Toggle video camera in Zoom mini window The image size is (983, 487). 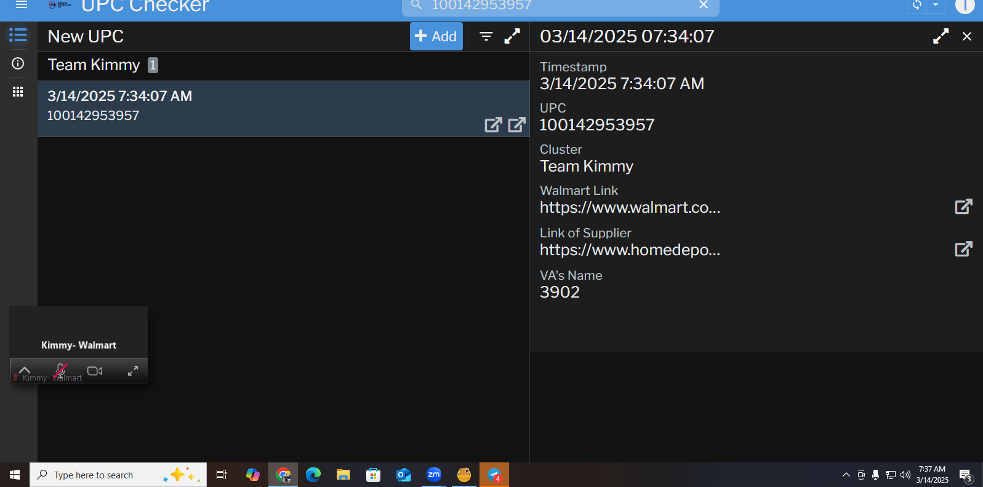(x=95, y=371)
